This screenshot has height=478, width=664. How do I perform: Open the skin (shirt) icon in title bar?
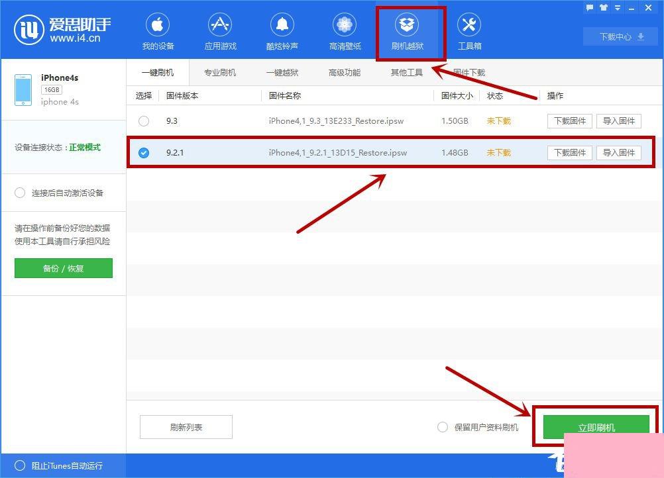click(x=604, y=8)
